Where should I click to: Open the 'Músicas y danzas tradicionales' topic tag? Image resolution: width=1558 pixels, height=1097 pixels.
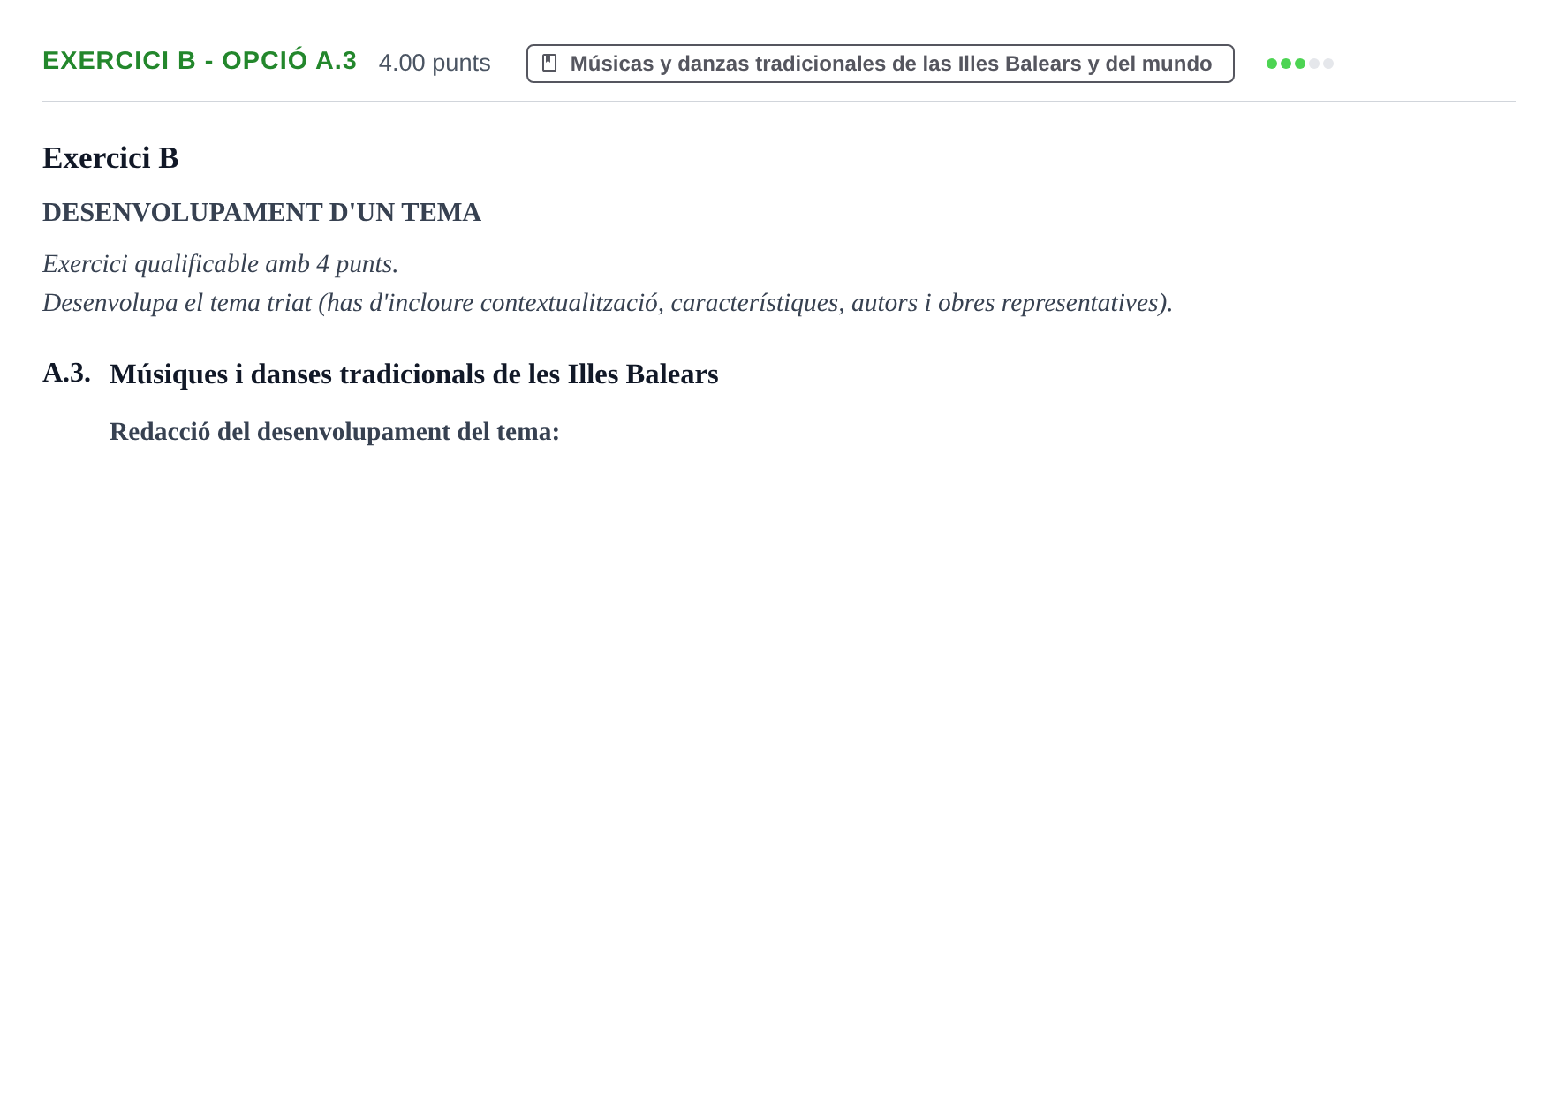(x=880, y=64)
